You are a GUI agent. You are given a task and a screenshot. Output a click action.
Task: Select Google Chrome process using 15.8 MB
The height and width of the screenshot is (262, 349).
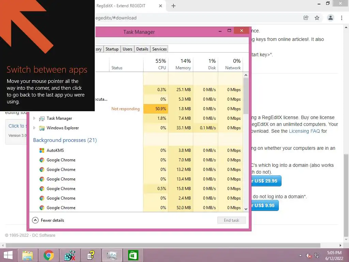pos(137,189)
